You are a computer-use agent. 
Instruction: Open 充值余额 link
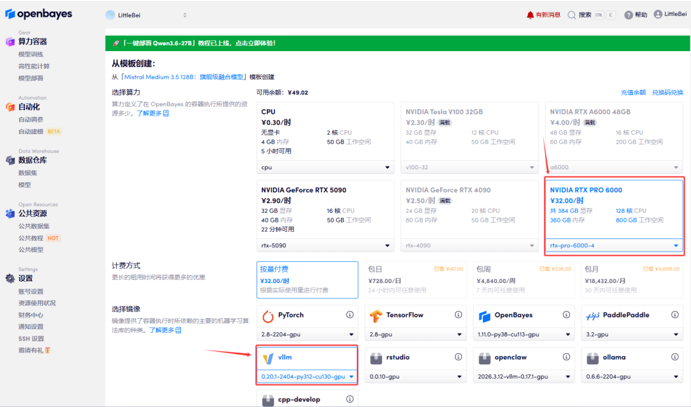[633, 93]
